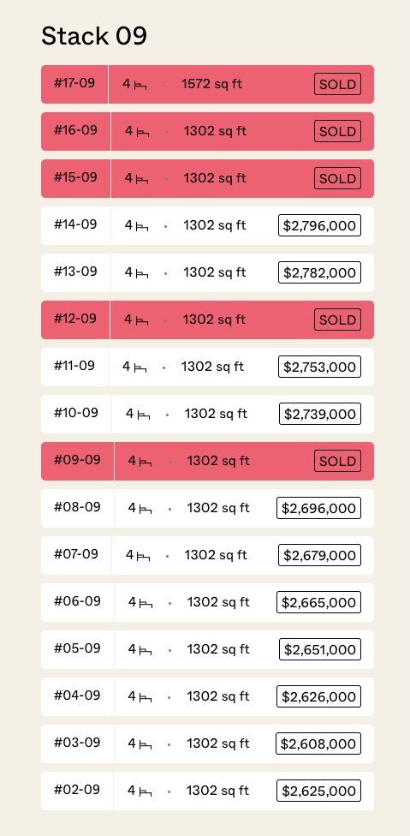
Task: Open unit #13-09 listing label
Action: click(x=75, y=272)
